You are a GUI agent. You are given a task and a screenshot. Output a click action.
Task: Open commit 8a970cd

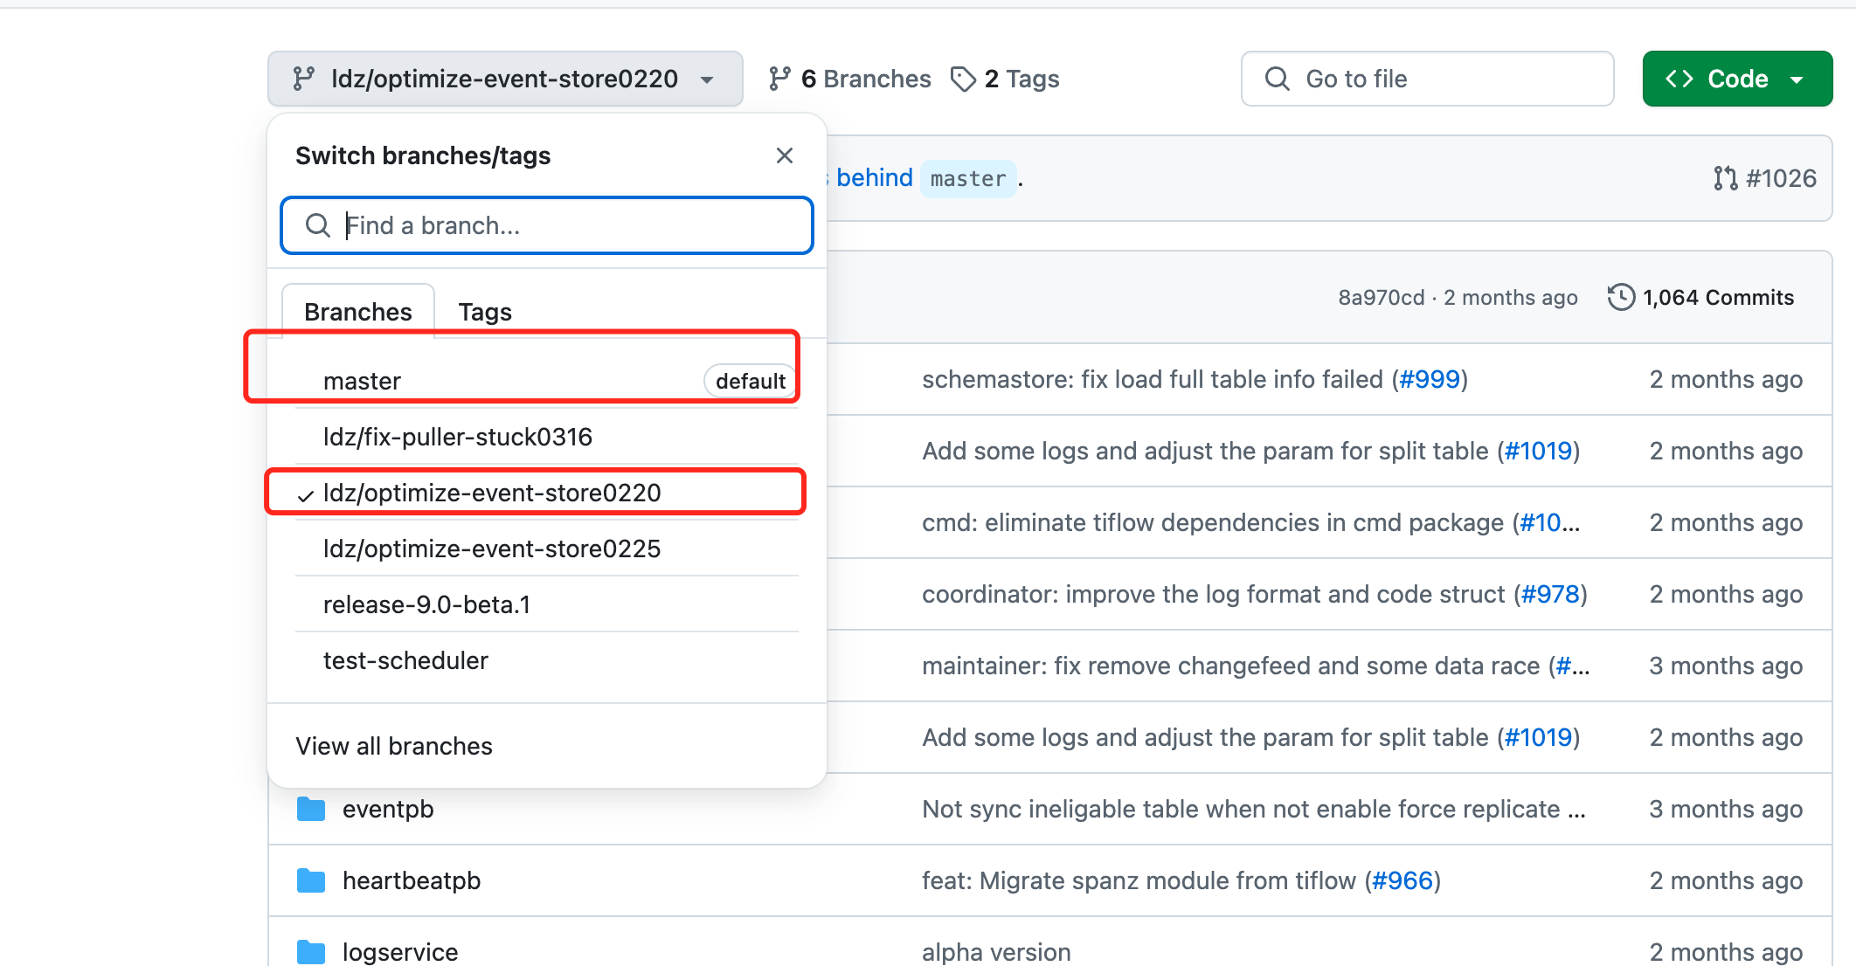click(1382, 298)
